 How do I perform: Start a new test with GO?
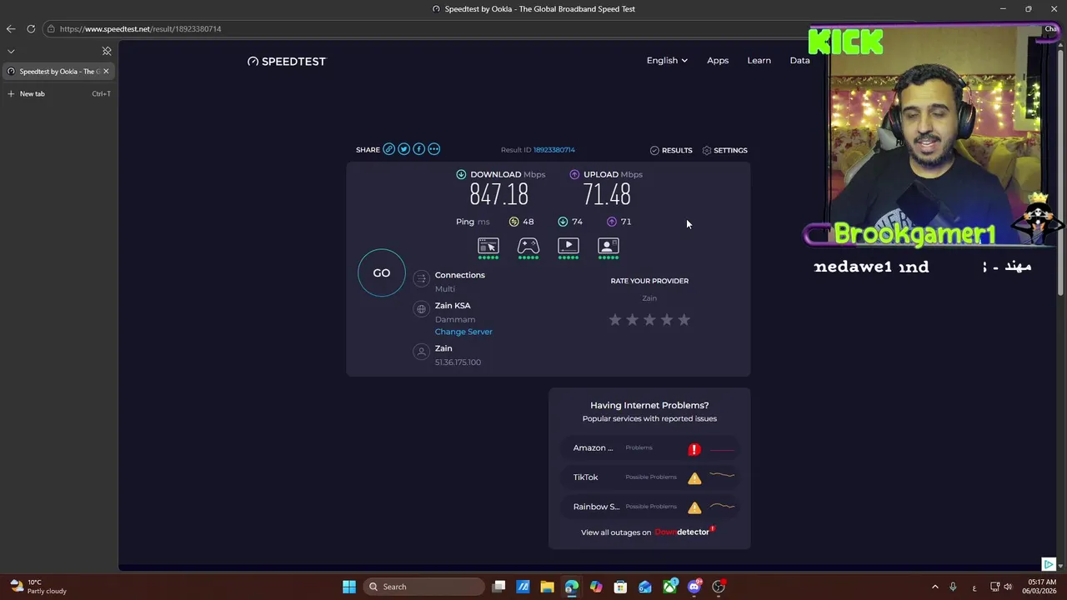pyautogui.click(x=382, y=272)
